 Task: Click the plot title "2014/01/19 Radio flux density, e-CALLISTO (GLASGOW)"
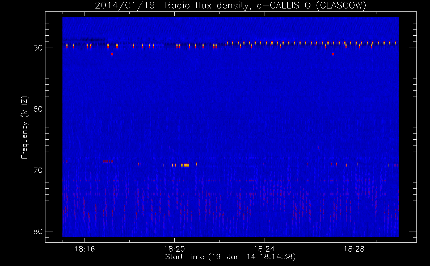230,5
